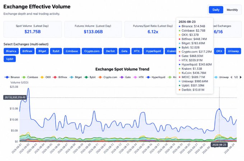Switch to Daily view

click(216, 10)
